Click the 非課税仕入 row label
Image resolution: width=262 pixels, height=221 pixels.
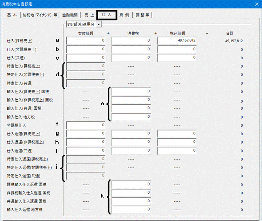click(x=16, y=126)
